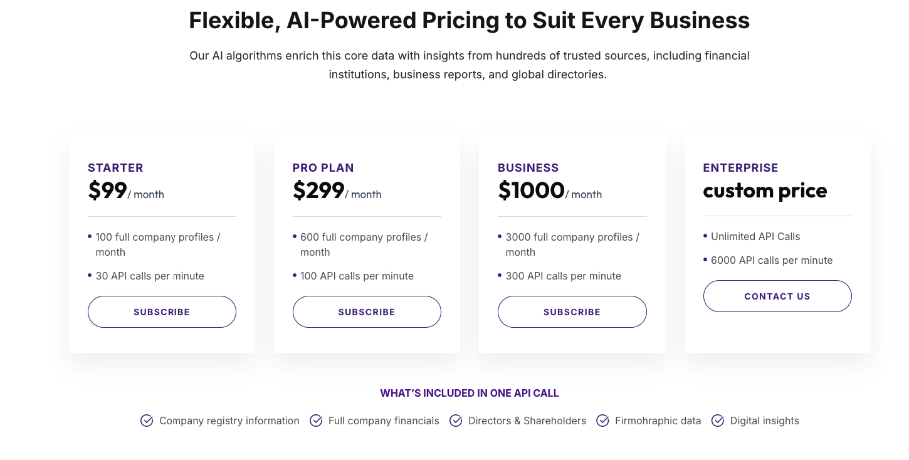909x460 pixels.
Task: Click checkmark icon beside Directors & Shareholders
Action: (x=456, y=421)
